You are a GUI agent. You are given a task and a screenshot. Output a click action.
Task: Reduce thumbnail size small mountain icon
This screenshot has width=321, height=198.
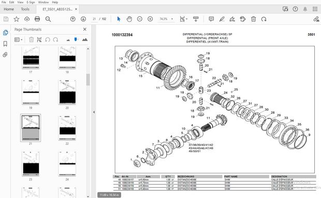[x=68, y=40]
